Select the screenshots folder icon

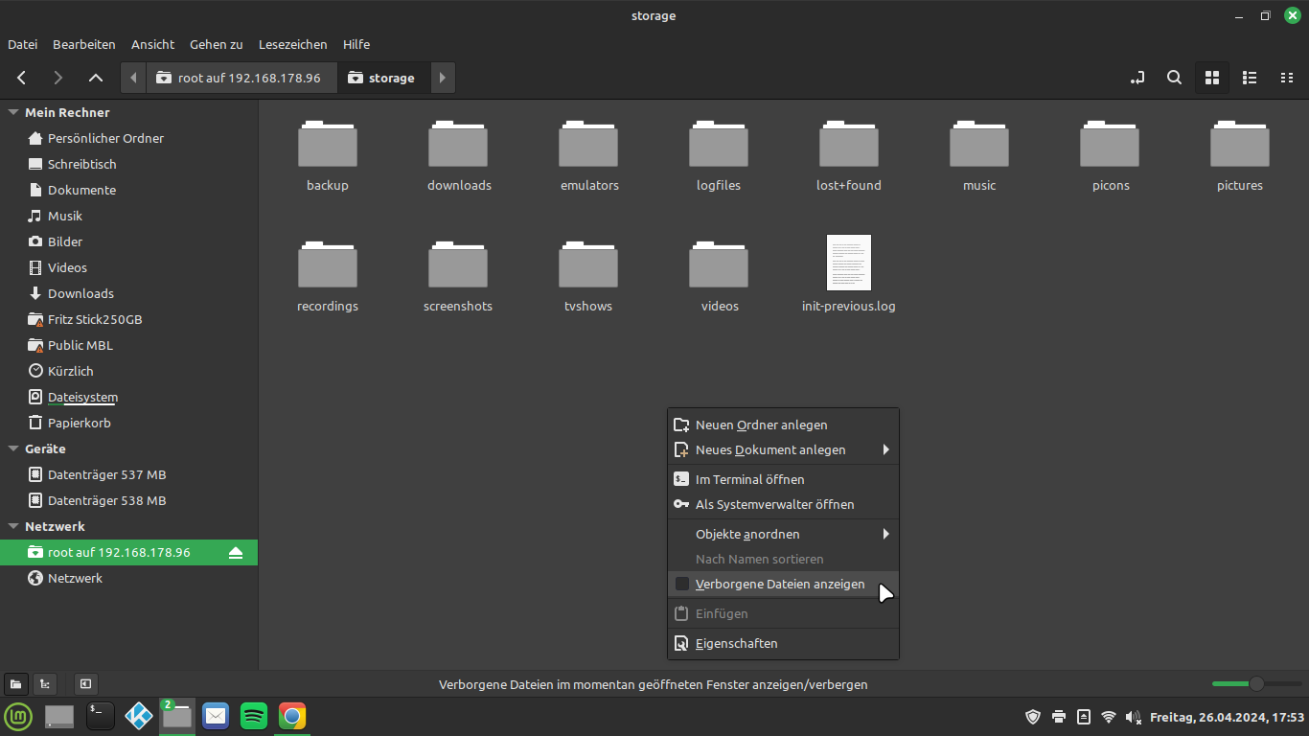point(458,264)
